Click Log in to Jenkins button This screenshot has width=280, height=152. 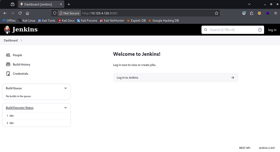175,78
